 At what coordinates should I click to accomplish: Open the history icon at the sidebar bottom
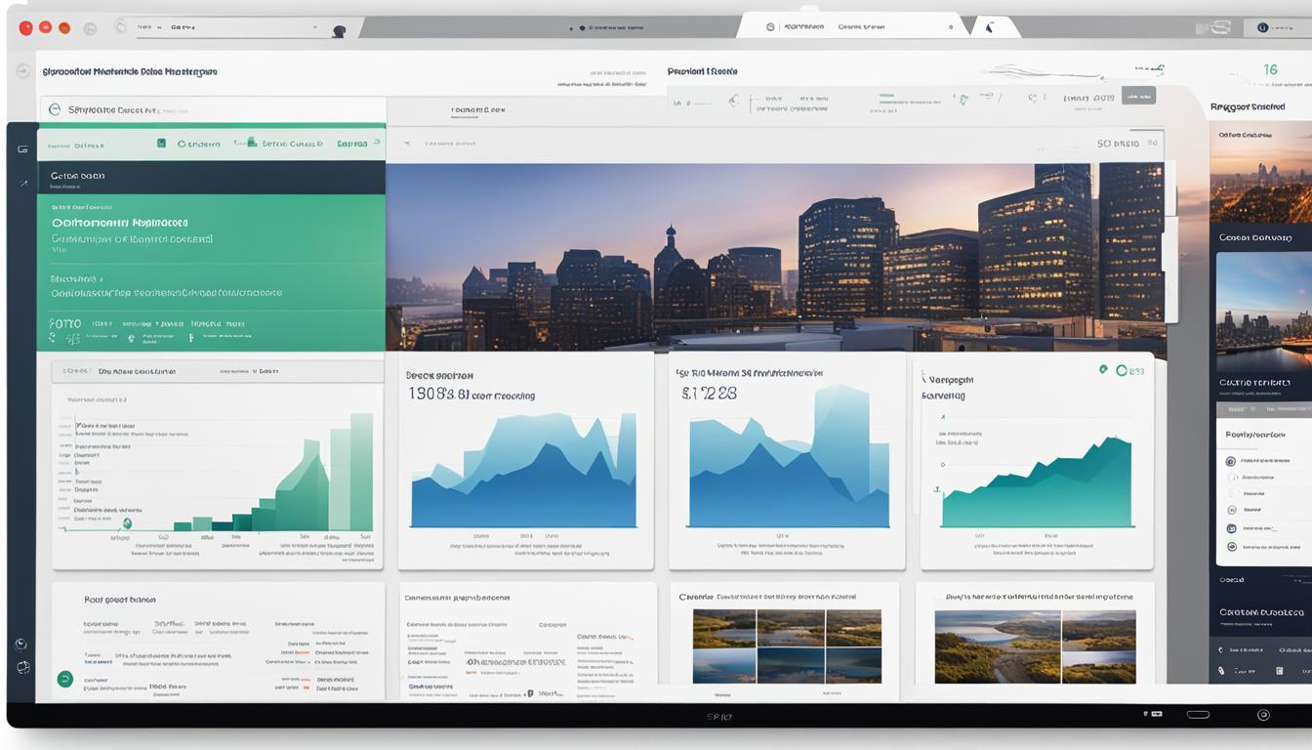(22, 646)
